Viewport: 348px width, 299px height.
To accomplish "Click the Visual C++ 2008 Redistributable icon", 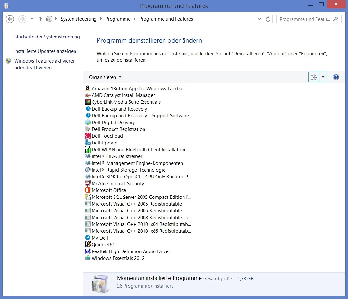I will click(x=88, y=217).
